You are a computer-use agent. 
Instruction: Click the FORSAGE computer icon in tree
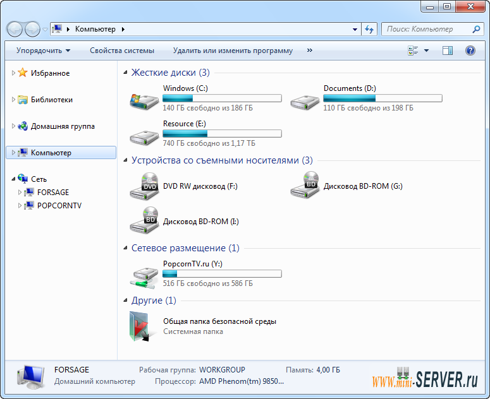pos(29,192)
